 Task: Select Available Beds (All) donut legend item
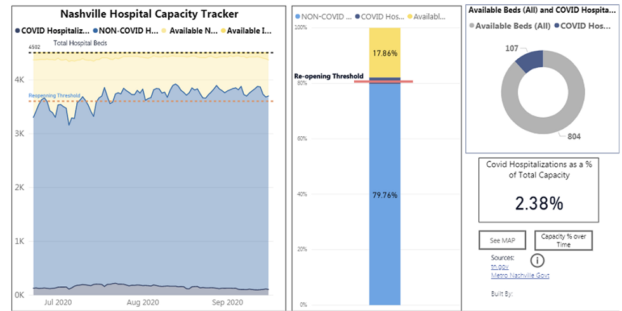(510, 26)
